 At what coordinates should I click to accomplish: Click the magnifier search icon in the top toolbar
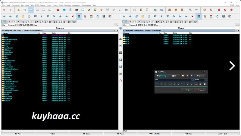[x=120, y=10]
